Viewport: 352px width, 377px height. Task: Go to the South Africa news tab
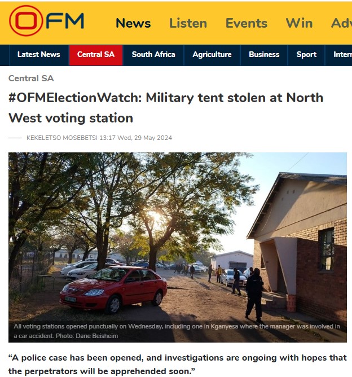click(x=153, y=55)
